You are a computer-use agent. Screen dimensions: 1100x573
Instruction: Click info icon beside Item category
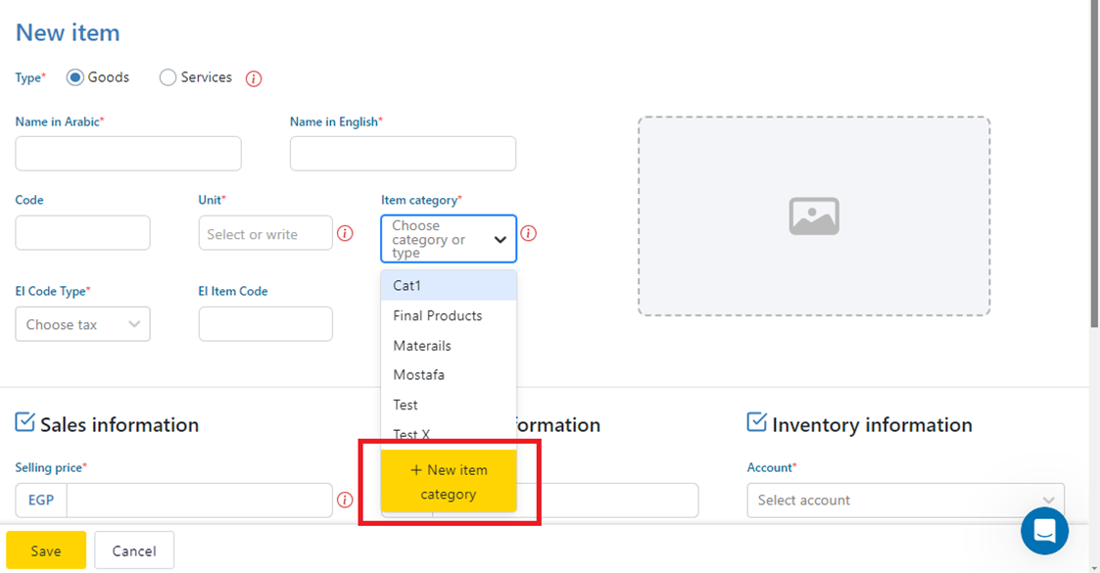[528, 234]
